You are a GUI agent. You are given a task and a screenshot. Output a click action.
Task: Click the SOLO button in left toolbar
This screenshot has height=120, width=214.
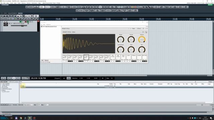pos(11,19)
